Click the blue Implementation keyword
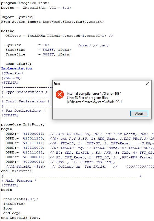Image resolution: width=154 pixels, height=221 pixels. click(x=16, y=68)
